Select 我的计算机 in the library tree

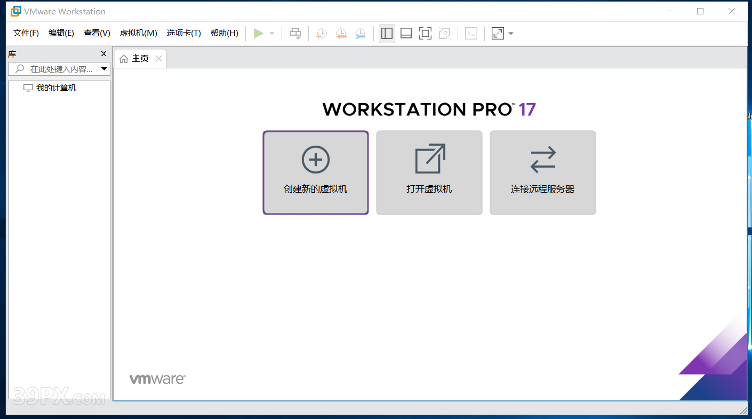coord(56,88)
